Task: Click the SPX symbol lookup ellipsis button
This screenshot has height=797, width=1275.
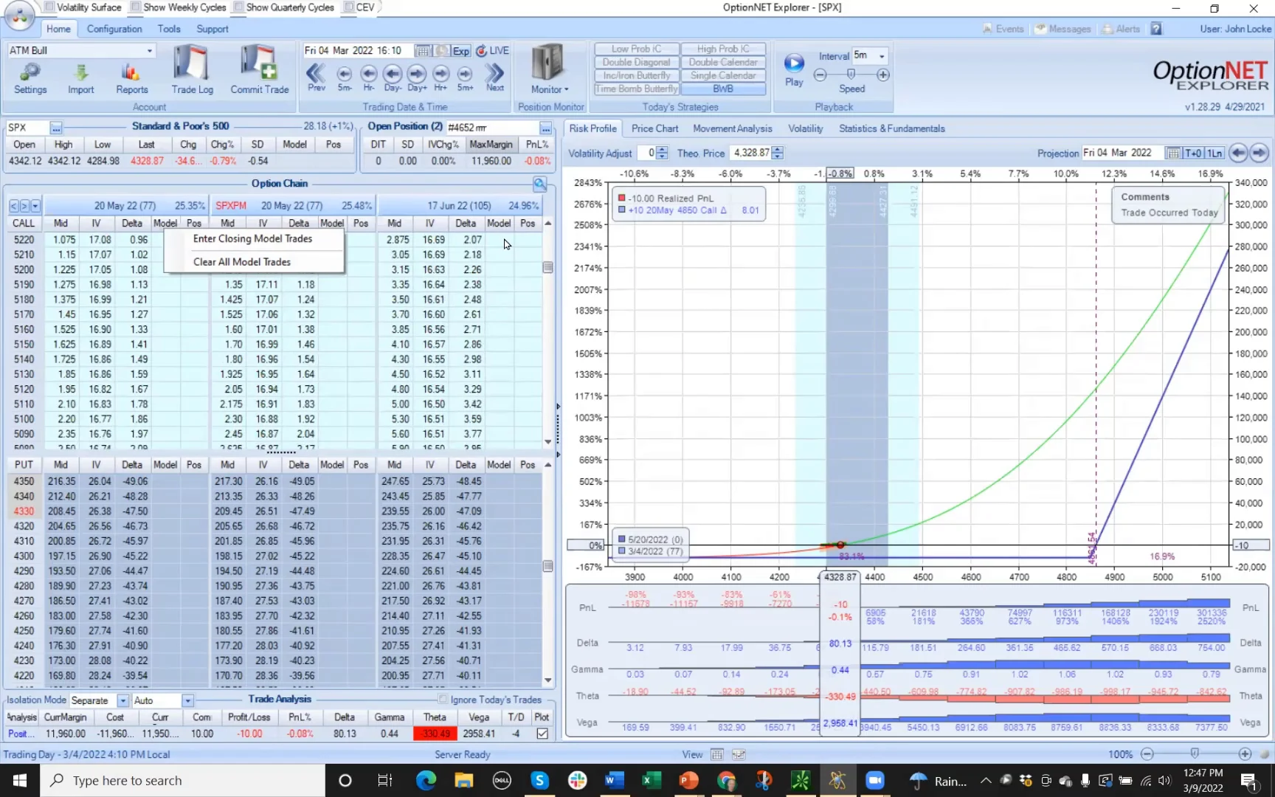Action: pos(56,128)
